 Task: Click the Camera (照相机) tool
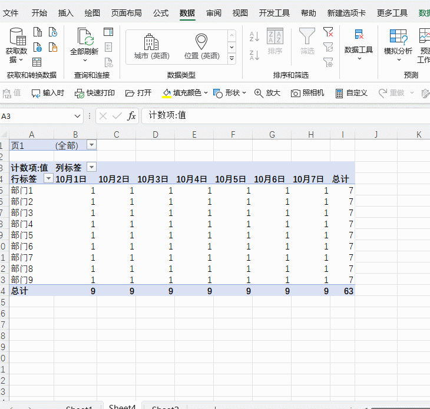click(307, 93)
